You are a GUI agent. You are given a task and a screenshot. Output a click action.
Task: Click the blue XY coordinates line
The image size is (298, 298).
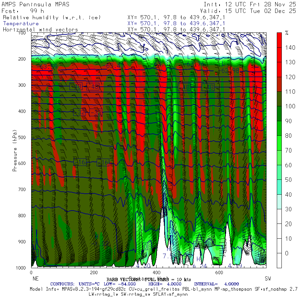tap(176, 24)
